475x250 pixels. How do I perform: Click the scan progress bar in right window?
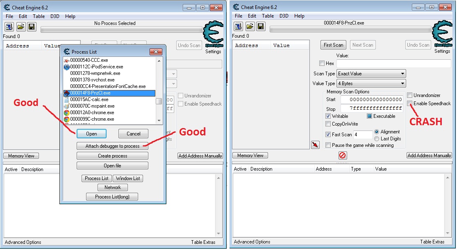coord(350,29)
